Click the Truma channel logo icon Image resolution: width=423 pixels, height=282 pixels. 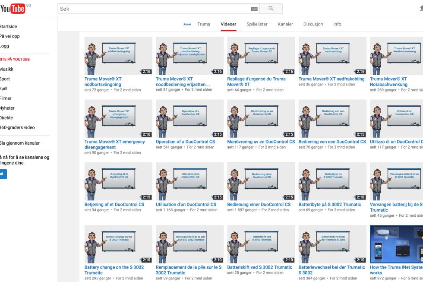point(187,24)
